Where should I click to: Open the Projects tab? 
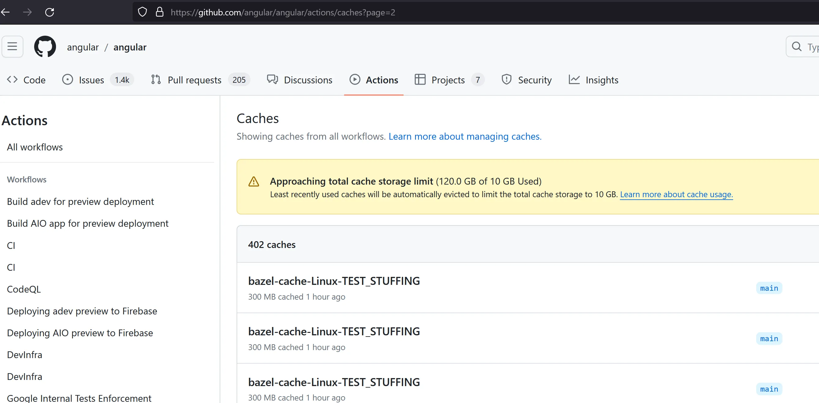(448, 80)
